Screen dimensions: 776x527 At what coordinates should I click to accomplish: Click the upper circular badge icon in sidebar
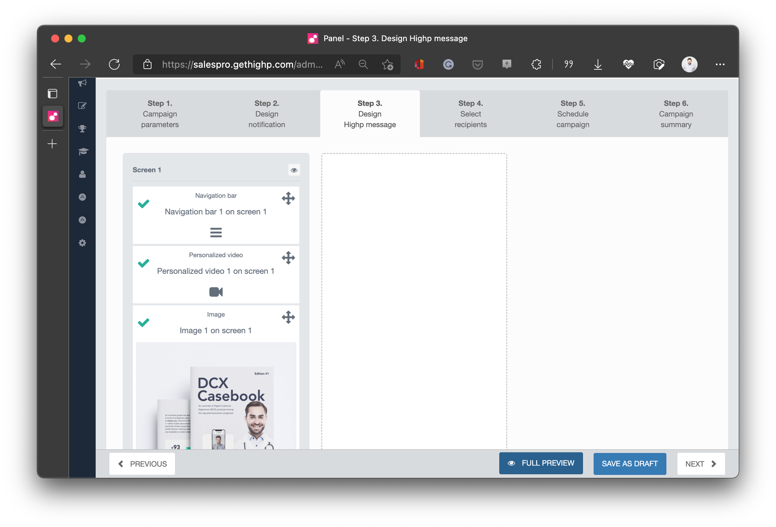click(82, 197)
